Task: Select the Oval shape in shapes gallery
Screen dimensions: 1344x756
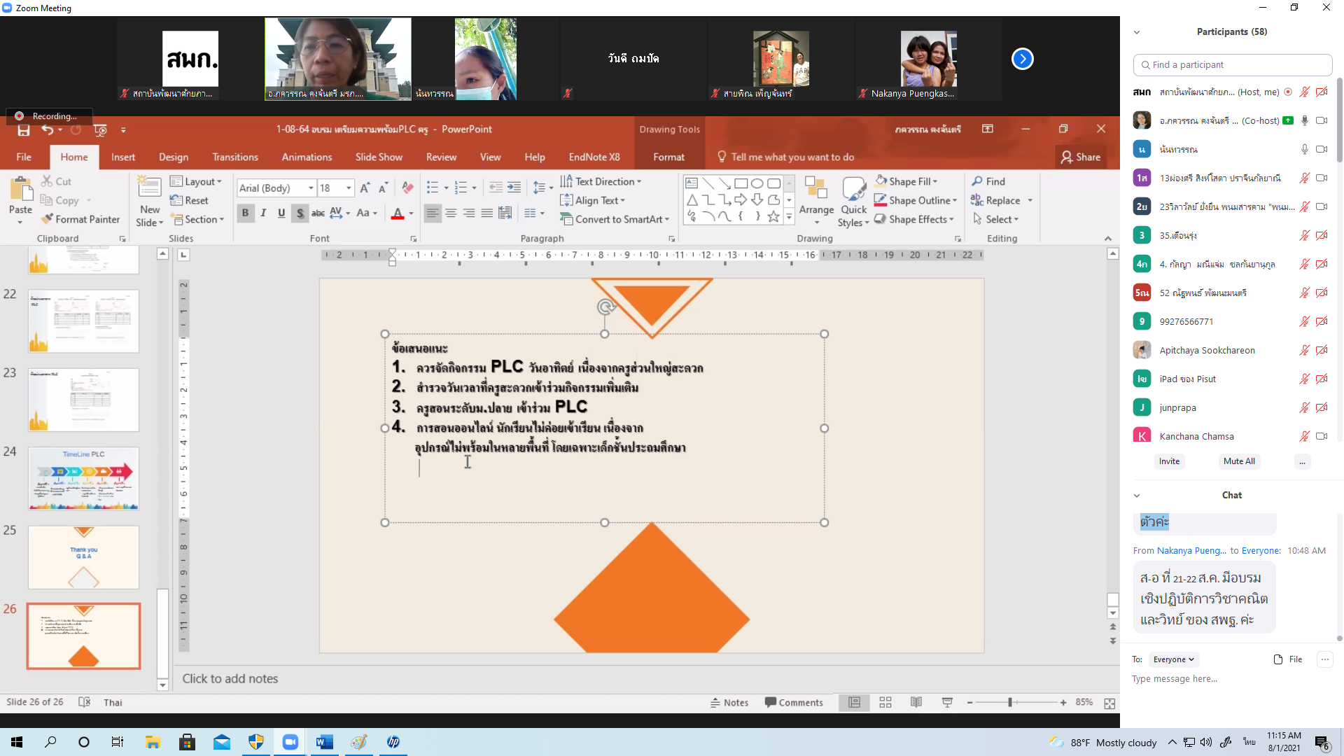Action: (x=757, y=183)
